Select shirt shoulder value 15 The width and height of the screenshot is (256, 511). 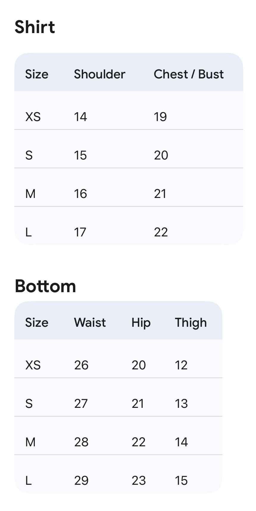pyautogui.click(x=80, y=155)
